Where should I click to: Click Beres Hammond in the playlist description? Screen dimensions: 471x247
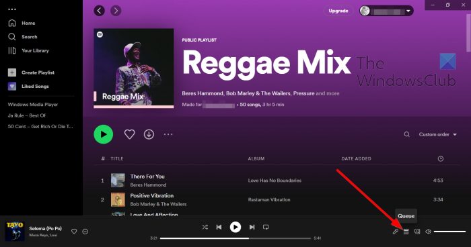203,93
